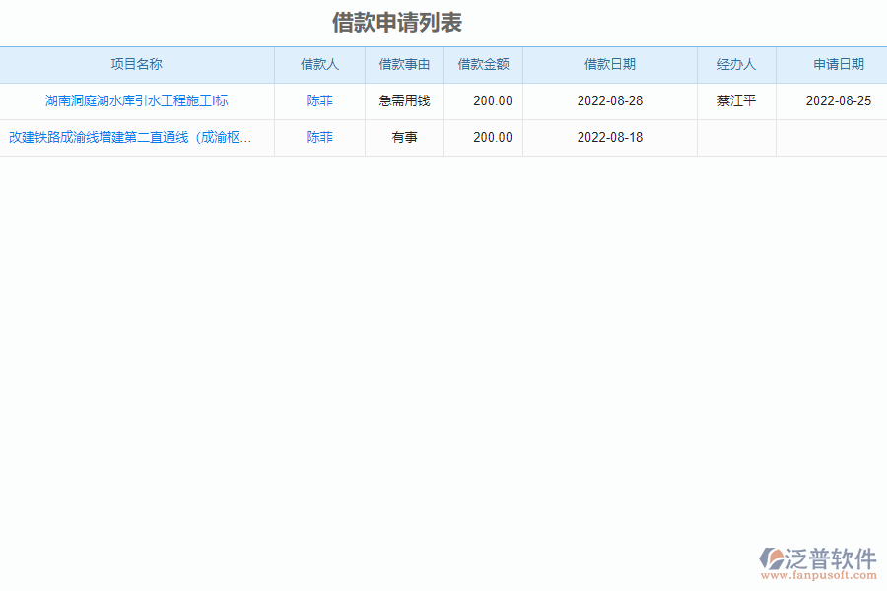The height and width of the screenshot is (591, 887).
Task: Select the loan reason 有事 cell
Action: [404, 137]
